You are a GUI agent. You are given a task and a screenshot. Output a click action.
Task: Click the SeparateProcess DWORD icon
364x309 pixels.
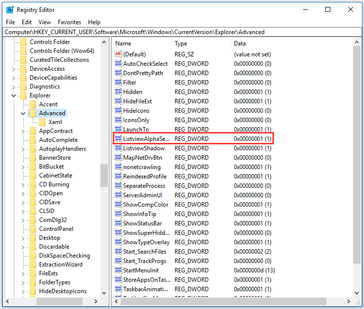118,185
